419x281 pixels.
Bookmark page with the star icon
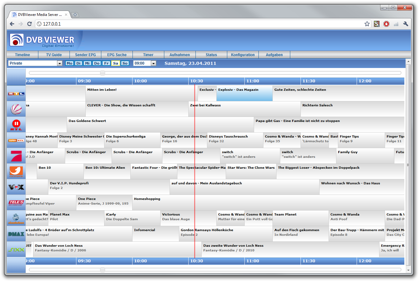[367, 24]
